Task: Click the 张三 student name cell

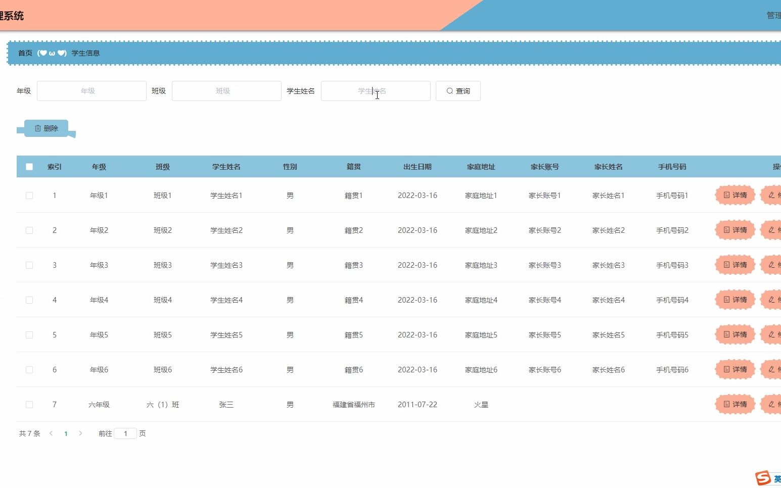Action: (x=226, y=405)
